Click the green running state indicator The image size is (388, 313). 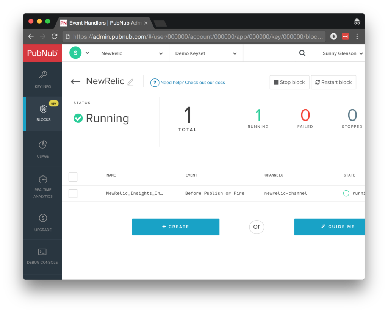point(346,193)
